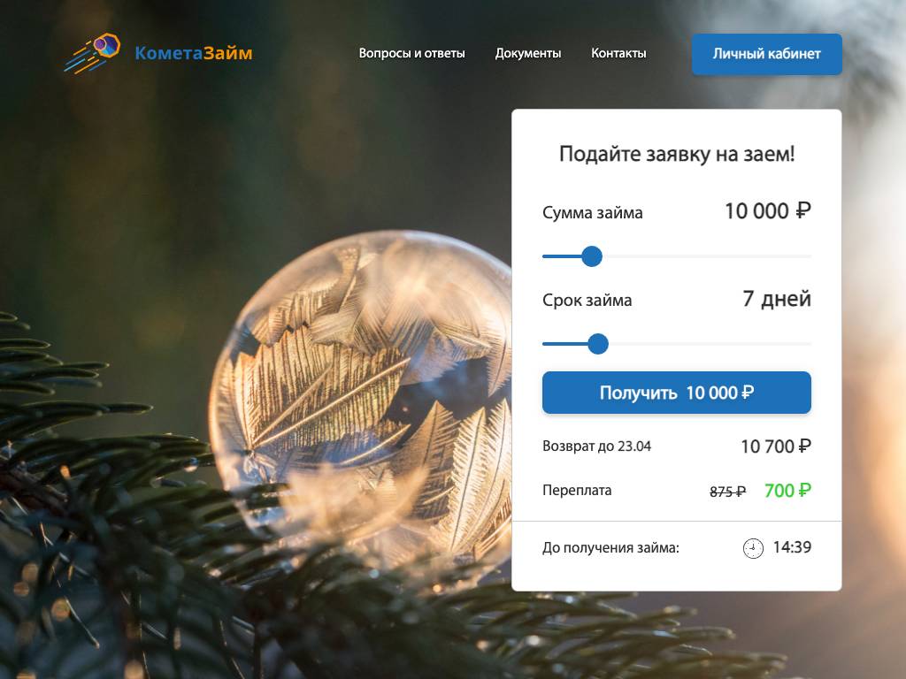This screenshot has width=906, height=679.
Task: Click the Подайте заявку на заем heading
Action: [x=677, y=154]
